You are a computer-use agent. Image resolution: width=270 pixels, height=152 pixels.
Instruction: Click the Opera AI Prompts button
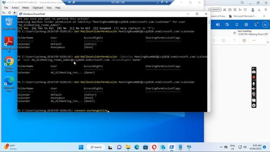coord(215,10)
